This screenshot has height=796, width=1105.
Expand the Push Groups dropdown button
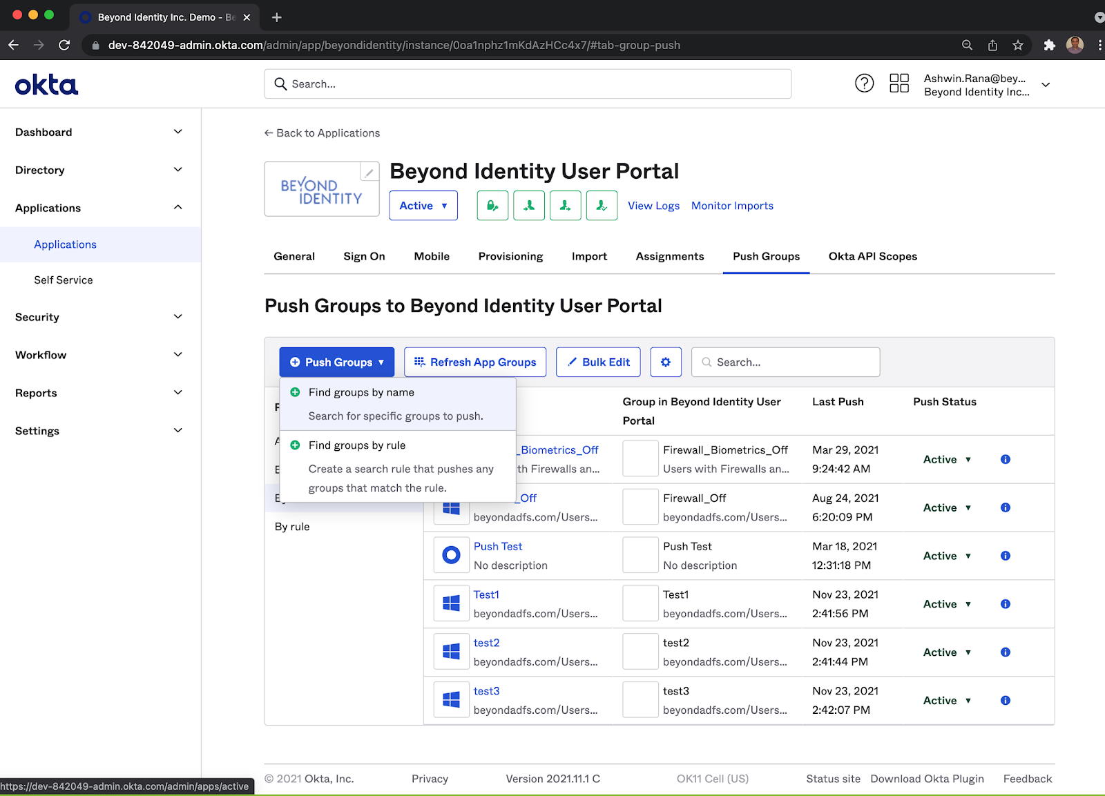tap(336, 362)
